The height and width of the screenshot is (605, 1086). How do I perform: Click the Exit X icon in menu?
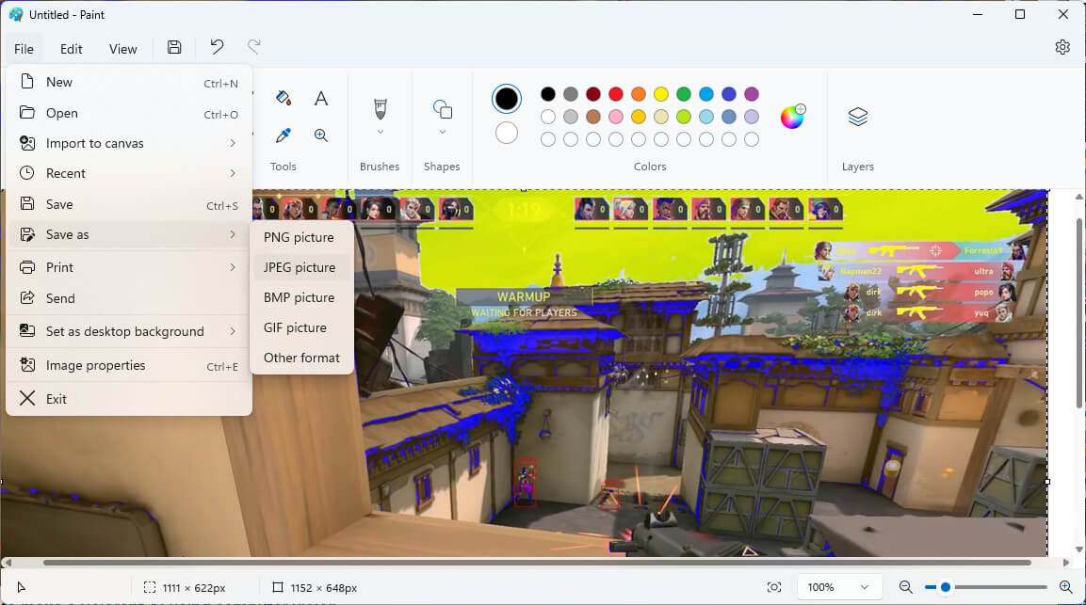coord(27,398)
